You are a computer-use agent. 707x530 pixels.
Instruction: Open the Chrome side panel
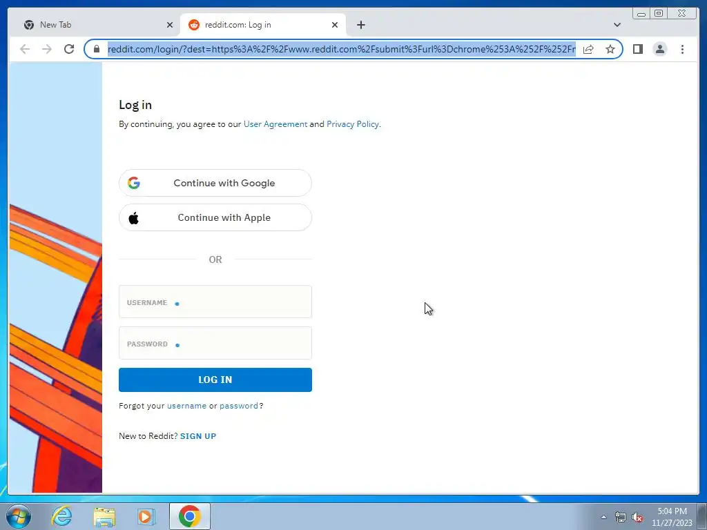point(637,49)
